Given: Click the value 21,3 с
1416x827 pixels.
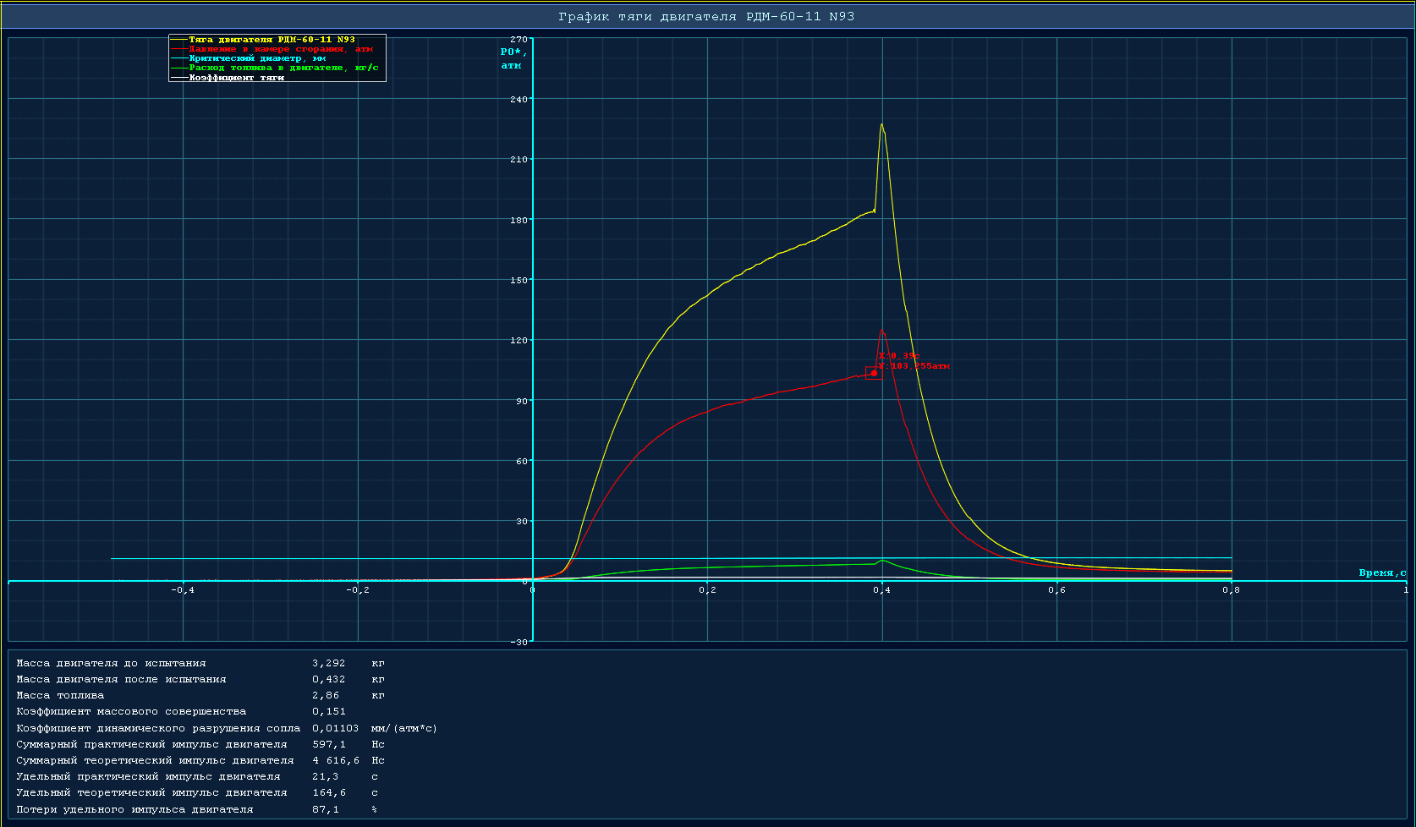Looking at the screenshot, I should coord(345,776).
